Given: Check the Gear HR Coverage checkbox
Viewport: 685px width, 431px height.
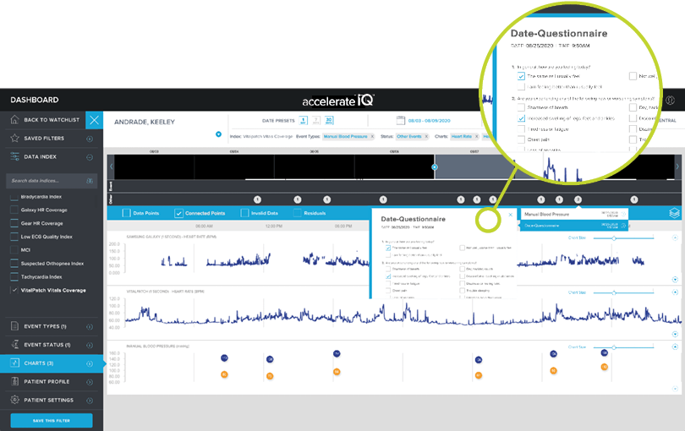Looking at the screenshot, I should (14, 223).
